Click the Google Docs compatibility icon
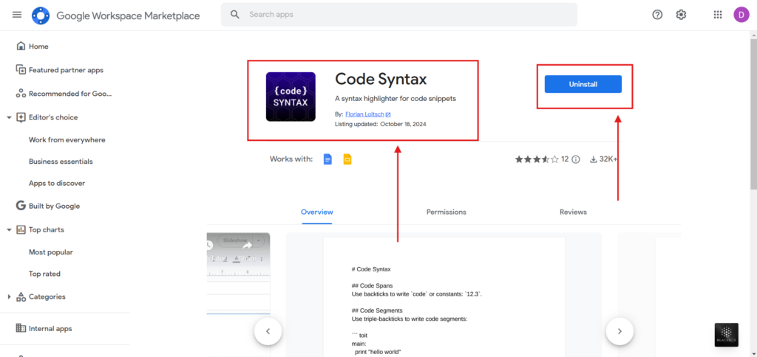Viewport: 757px width, 357px height. (x=328, y=159)
